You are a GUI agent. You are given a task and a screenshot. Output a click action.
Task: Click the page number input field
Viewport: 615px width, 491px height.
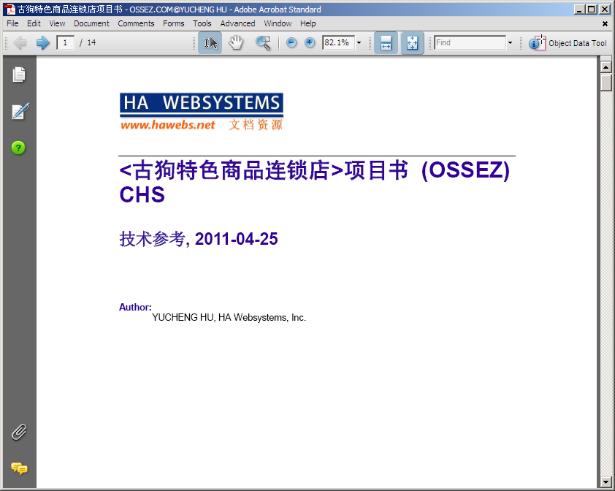point(66,43)
